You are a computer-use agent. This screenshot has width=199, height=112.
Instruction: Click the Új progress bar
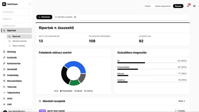[152, 63]
